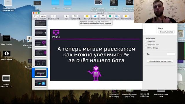Open the 100% zoom (Масштаб) dropdown
The height and width of the screenshot is (104, 185).
tap(43, 16)
